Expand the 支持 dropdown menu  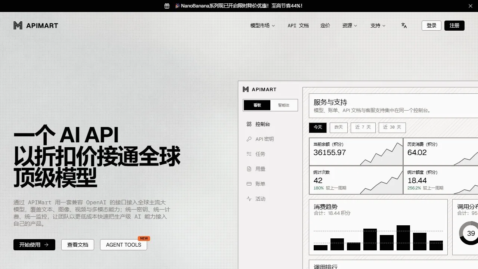(x=378, y=25)
